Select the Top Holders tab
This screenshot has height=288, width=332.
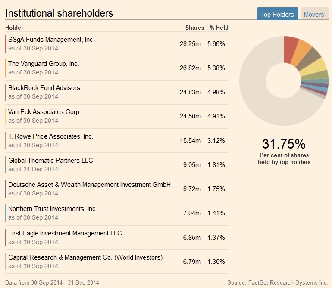point(277,14)
